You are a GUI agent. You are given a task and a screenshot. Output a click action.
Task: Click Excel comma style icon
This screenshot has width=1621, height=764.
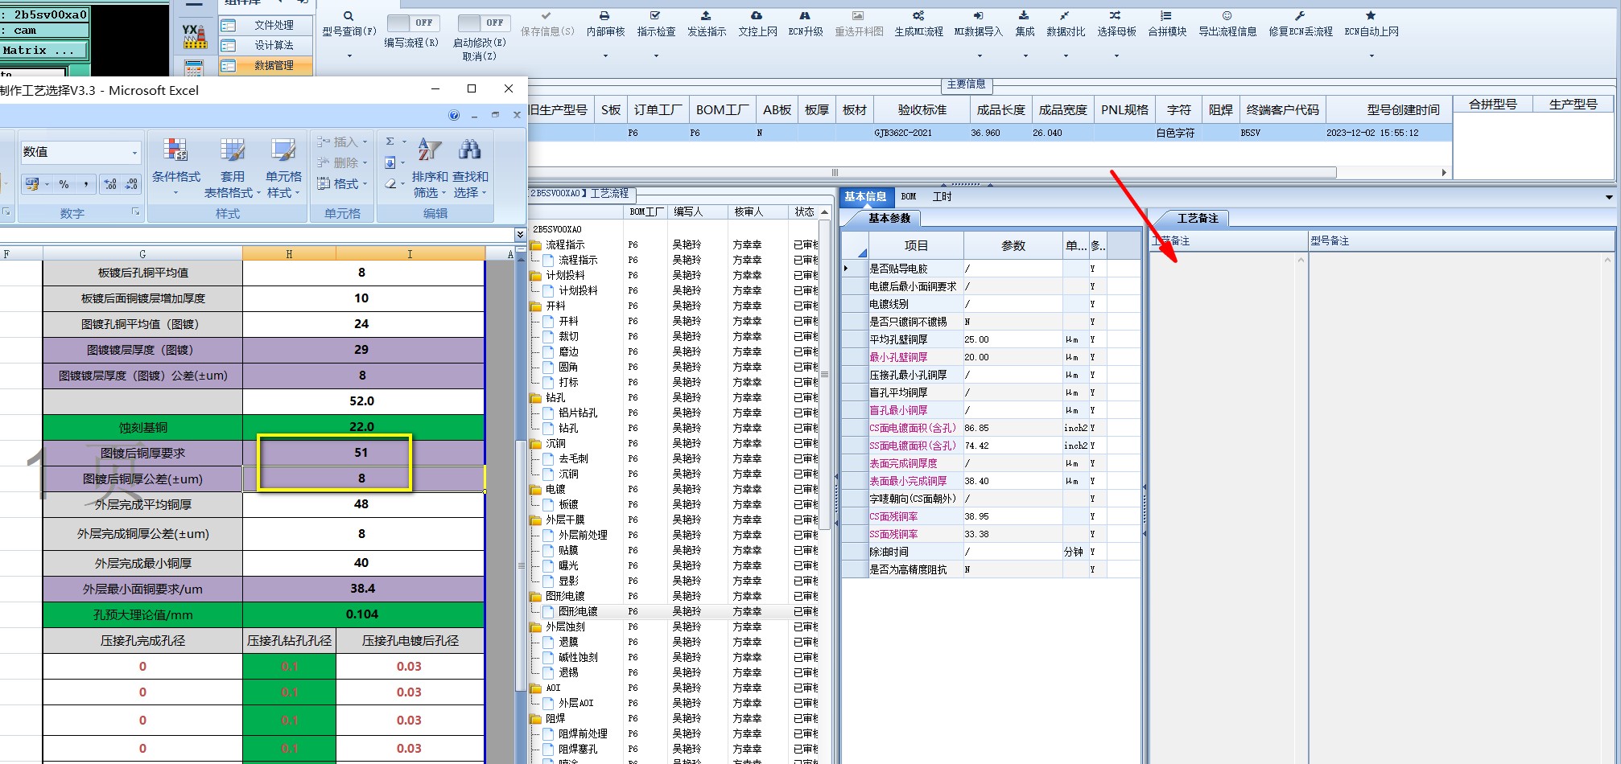[85, 184]
